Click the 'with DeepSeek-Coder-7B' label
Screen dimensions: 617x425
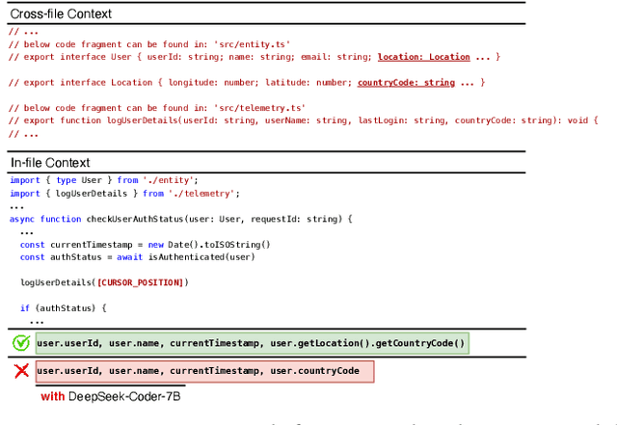tap(110, 396)
